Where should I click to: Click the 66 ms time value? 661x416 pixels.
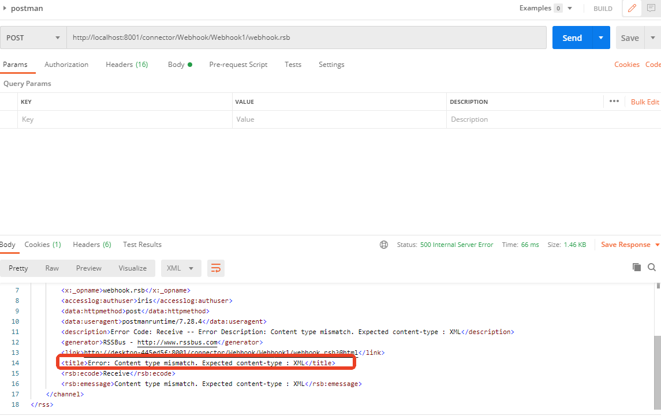530,245
